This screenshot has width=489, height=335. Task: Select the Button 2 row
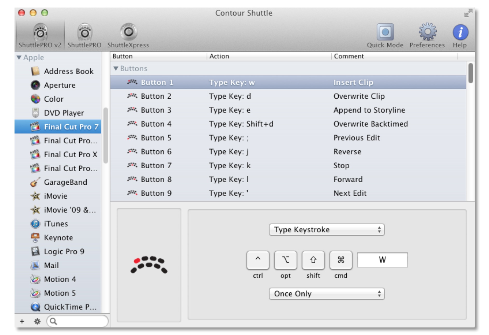coord(288,96)
